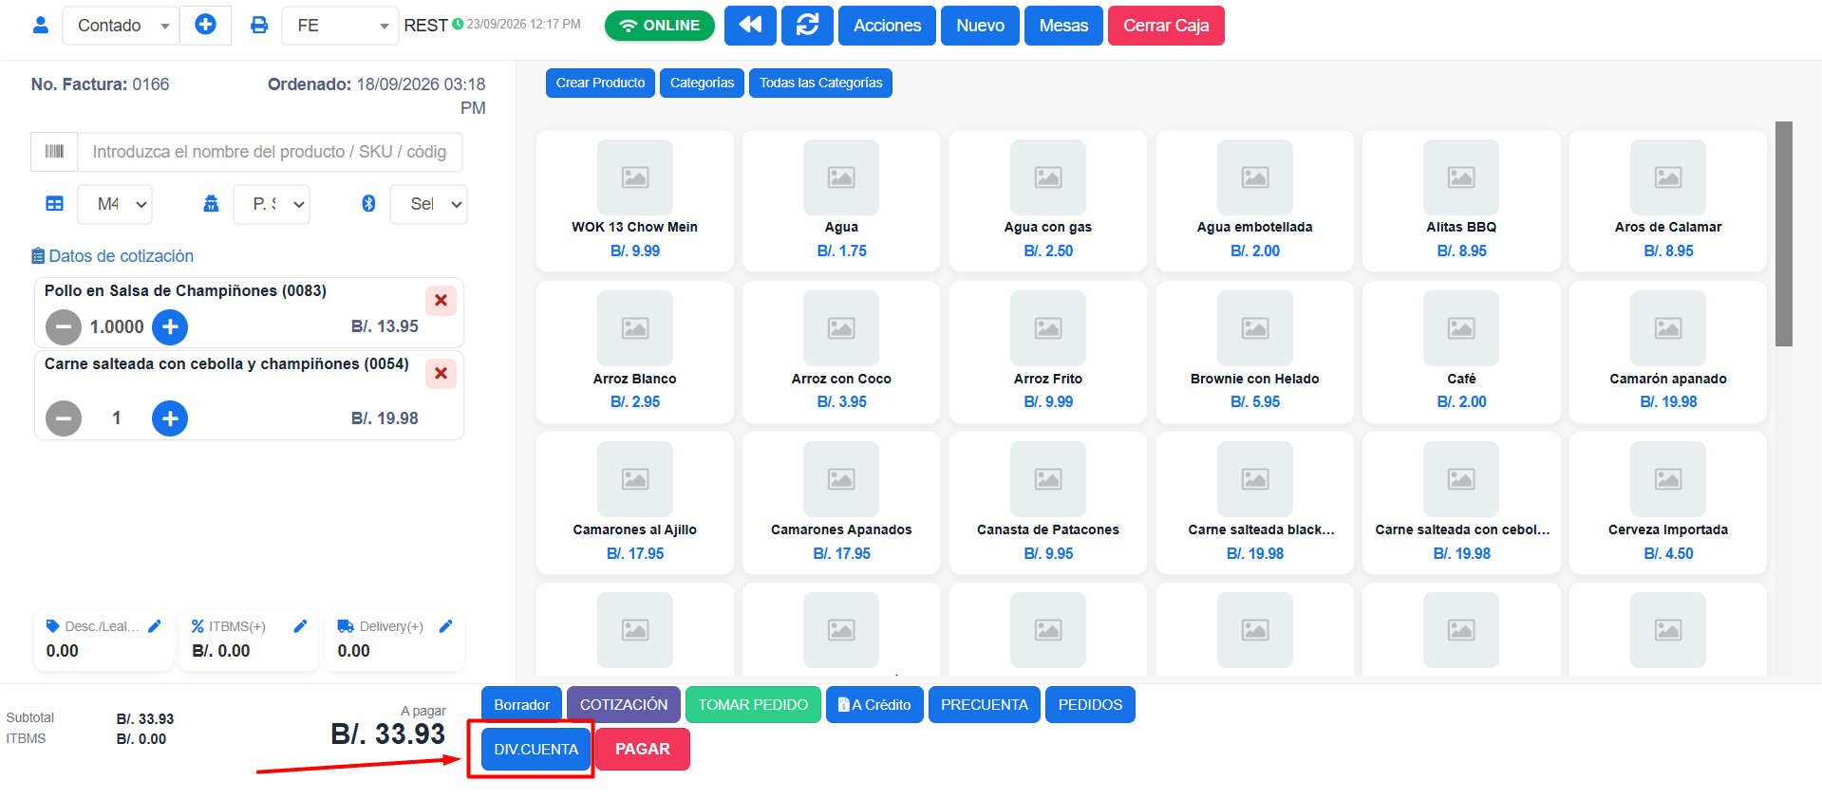Click the Acciones button
Screen dimensions: 1822x799
[x=887, y=26]
